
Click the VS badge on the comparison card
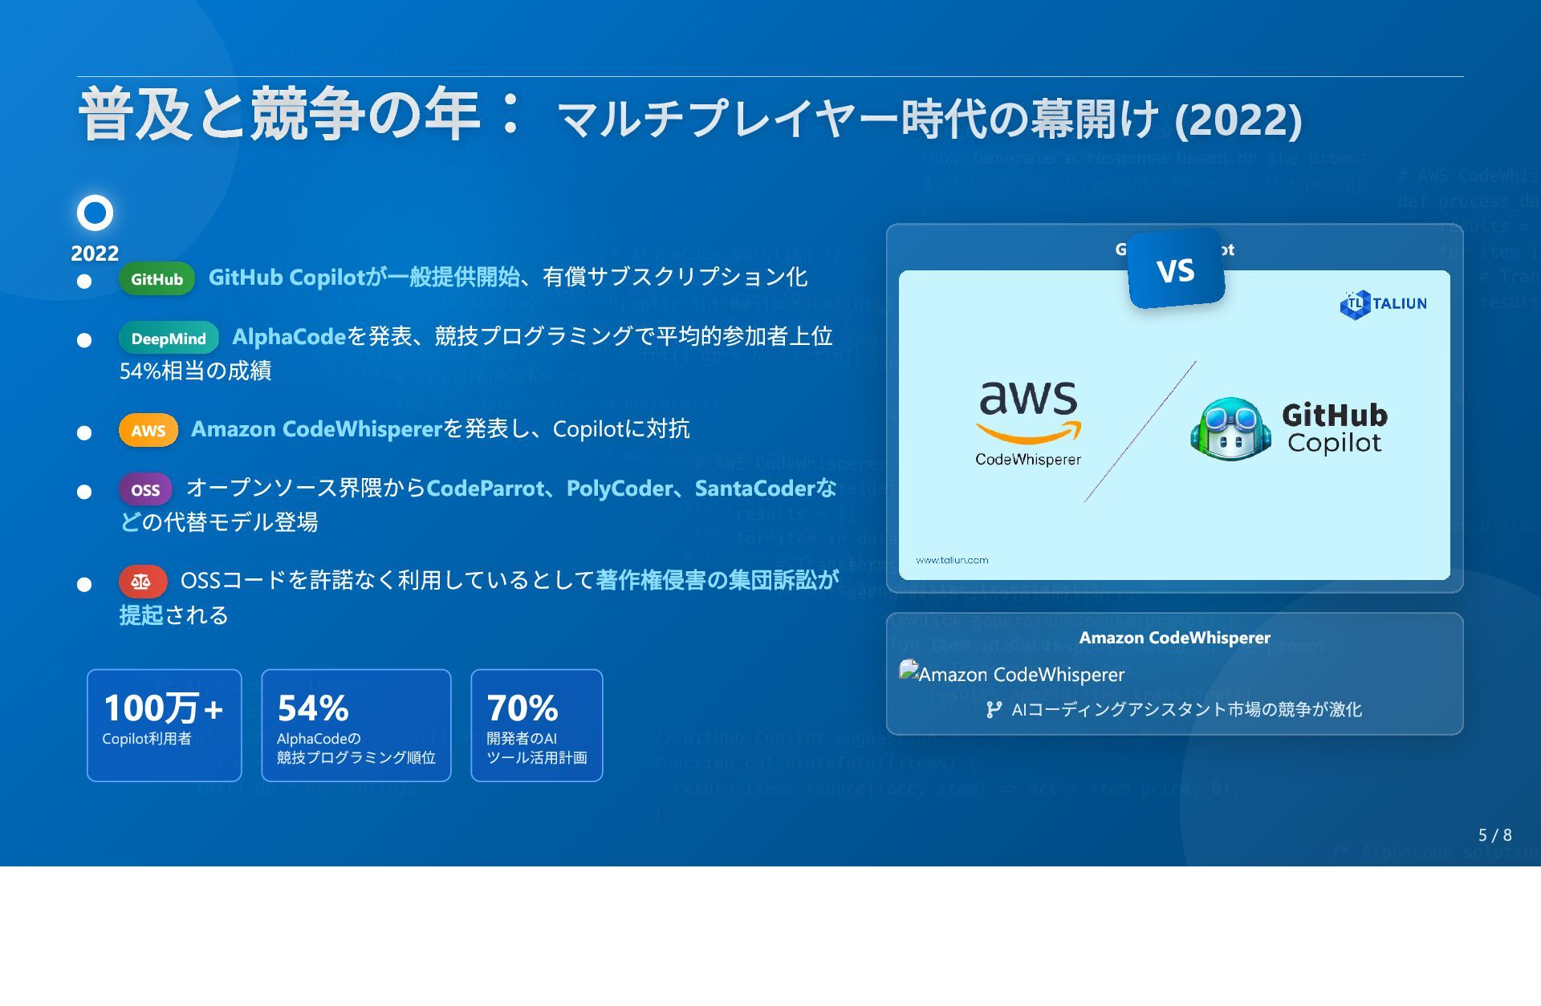[1176, 270]
